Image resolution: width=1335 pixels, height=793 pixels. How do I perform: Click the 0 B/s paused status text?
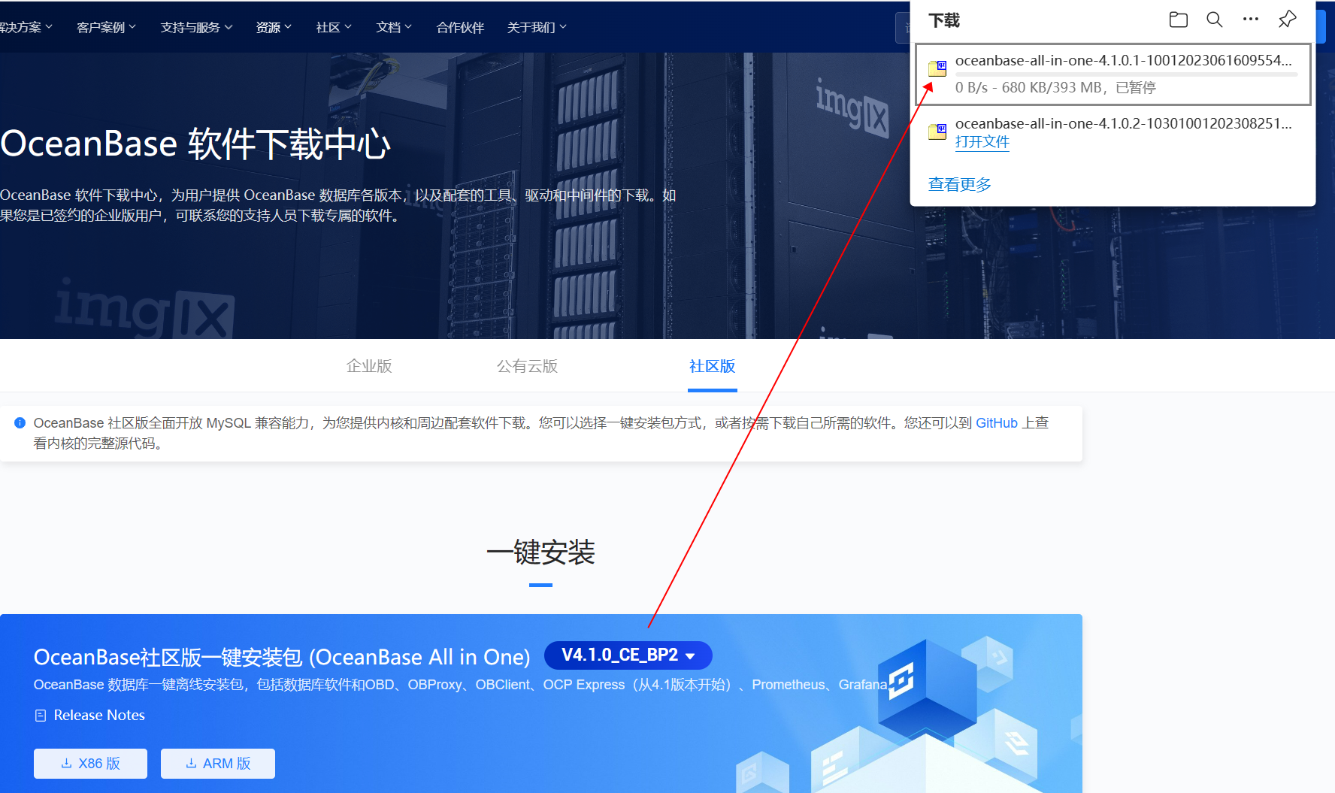[x=1055, y=88]
